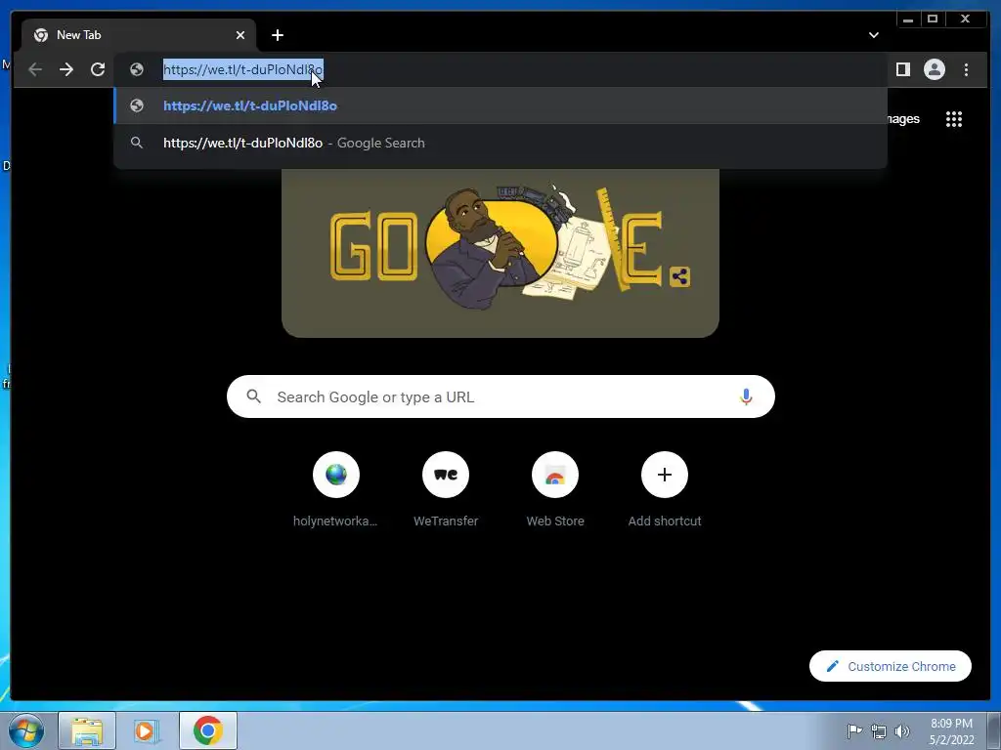Open the Google Doodle image
The height and width of the screenshot is (750, 1001).
coord(500,253)
